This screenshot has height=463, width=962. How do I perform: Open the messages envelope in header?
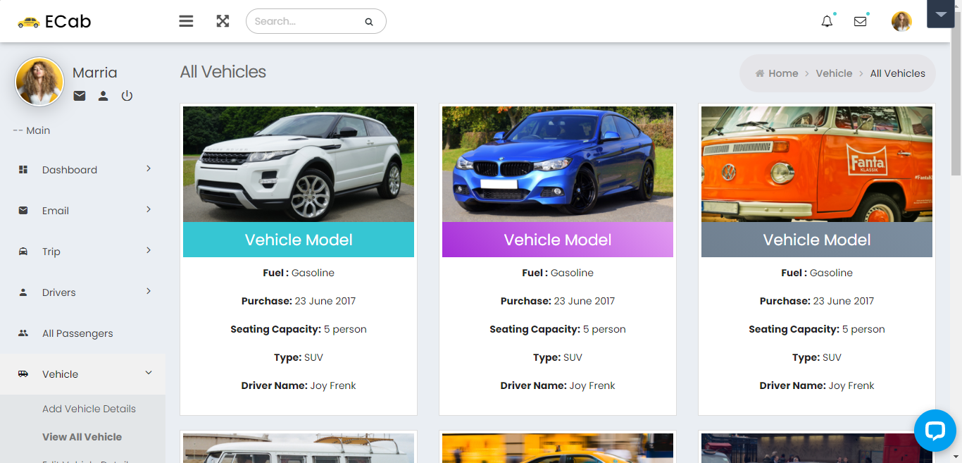(x=860, y=21)
